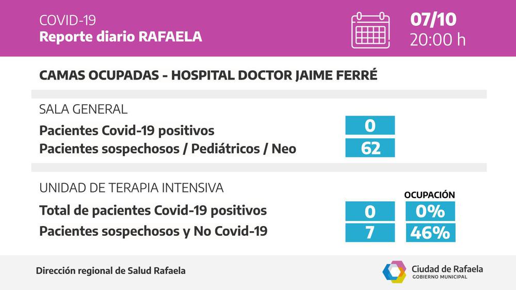The height and width of the screenshot is (290, 516).
Task: Click the UNIDAD DE TERAPIA INTENSIVA label
Action: coord(132,188)
